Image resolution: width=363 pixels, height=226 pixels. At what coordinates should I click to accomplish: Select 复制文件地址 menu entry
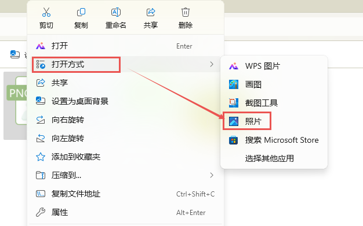pos(125,194)
